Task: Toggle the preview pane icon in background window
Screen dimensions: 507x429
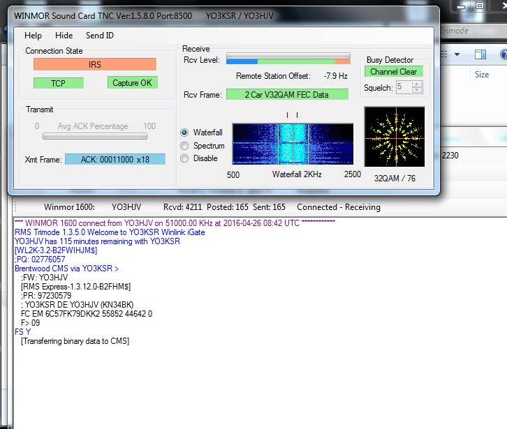Action: tap(480, 54)
